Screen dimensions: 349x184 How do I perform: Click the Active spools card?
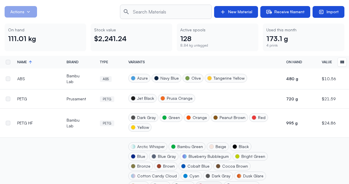[x=218, y=37]
